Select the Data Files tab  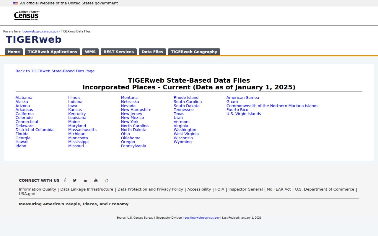(152, 52)
